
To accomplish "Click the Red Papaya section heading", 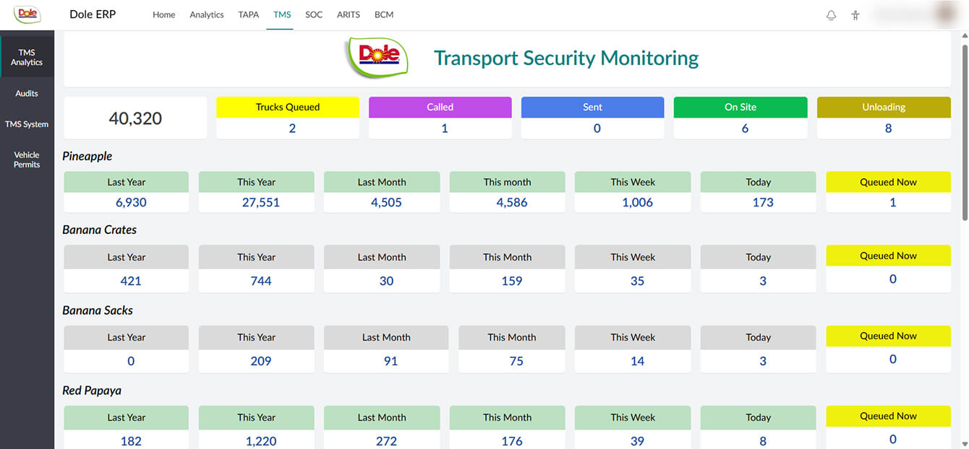I will 92,391.
